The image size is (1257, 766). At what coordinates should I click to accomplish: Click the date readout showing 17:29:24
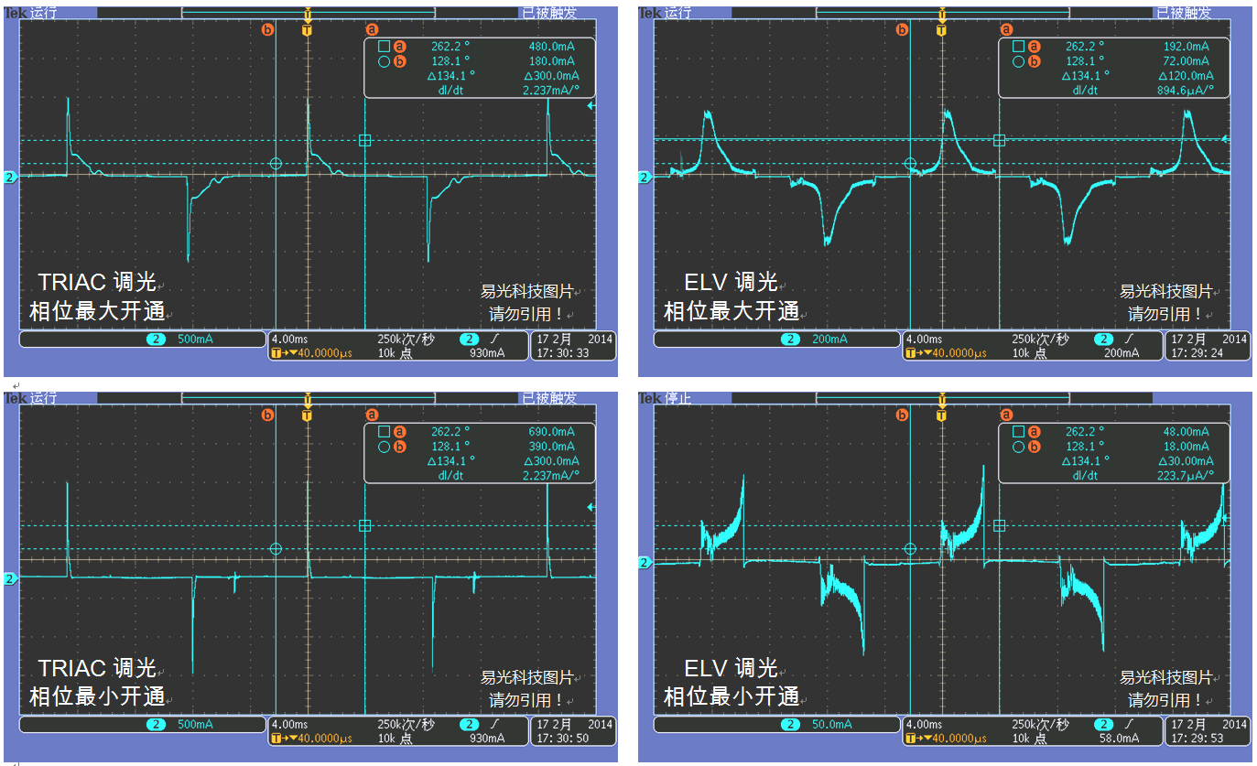tap(1208, 346)
